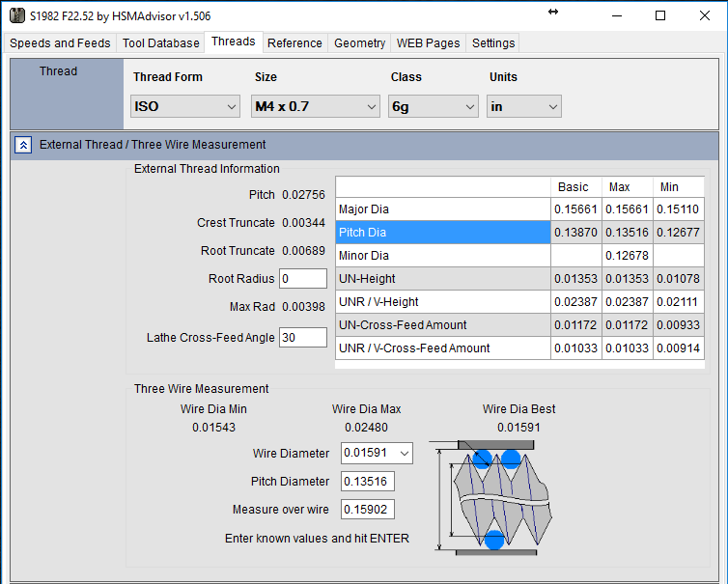The width and height of the screenshot is (728, 584).
Task: Go to the Reference tab
Action: (x=294, y=43)
